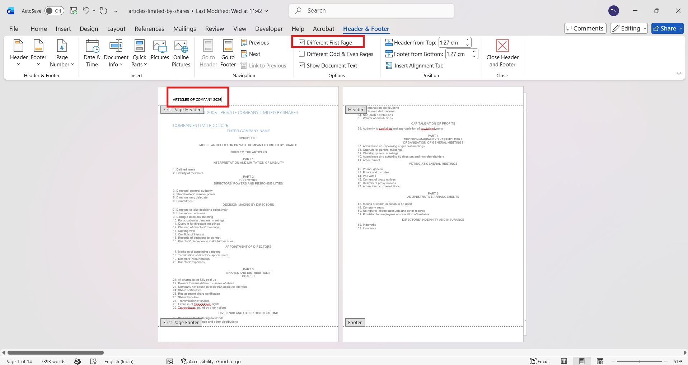Open the Comments pane
The height and width of the screenshot is (365, 688).
pos(585,28)
